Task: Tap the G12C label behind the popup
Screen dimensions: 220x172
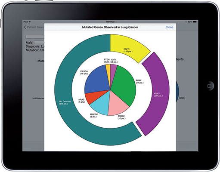Action: click(x=182, y=98)
